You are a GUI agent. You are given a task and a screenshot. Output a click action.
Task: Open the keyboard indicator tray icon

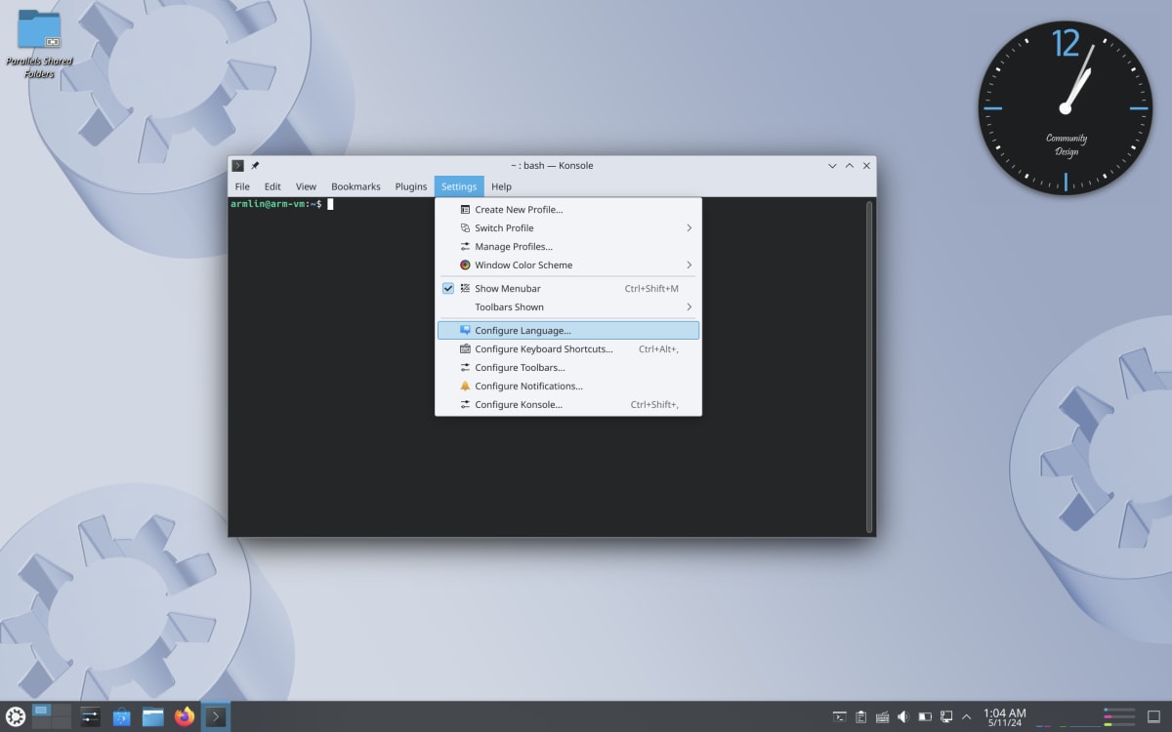tap(882, 717)
